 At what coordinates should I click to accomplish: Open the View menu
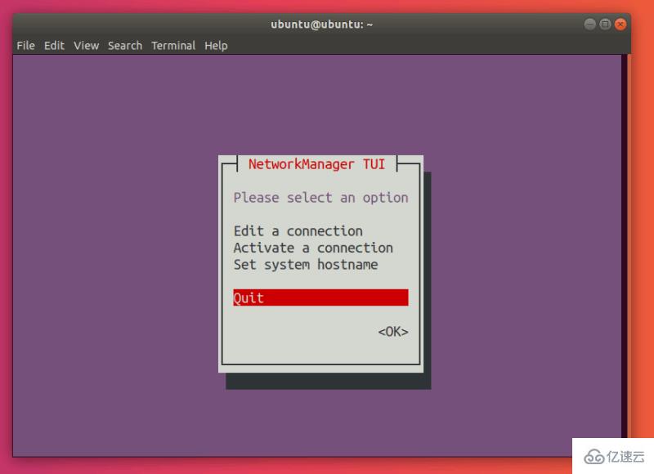[87, 46]
